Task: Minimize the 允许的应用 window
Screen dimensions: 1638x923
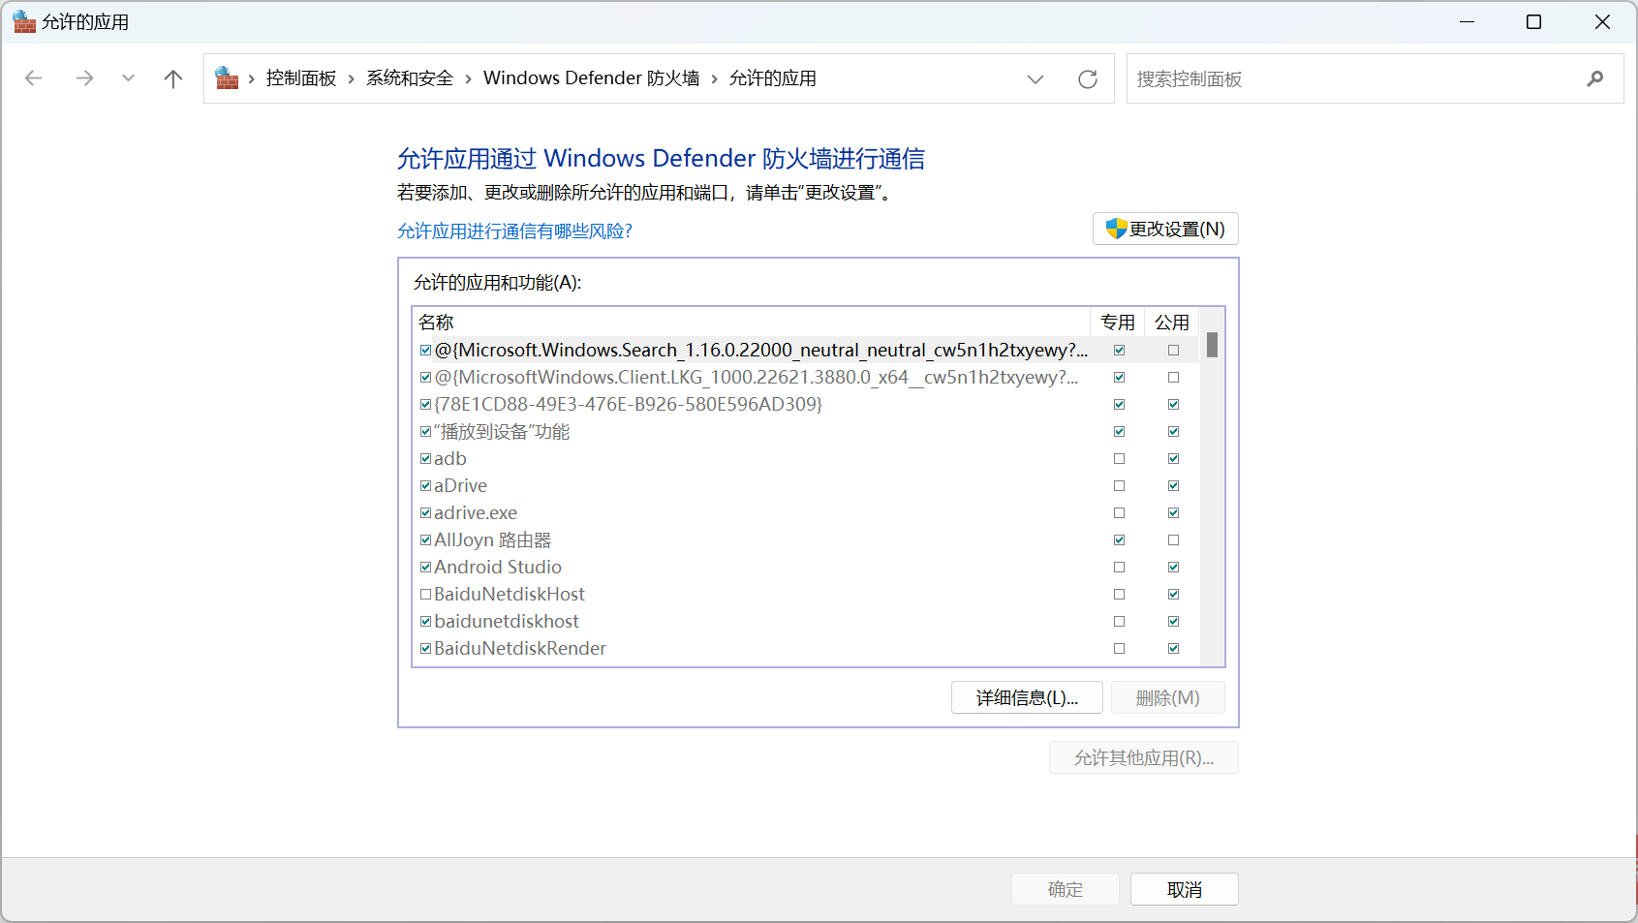Action: [1467, 21]
